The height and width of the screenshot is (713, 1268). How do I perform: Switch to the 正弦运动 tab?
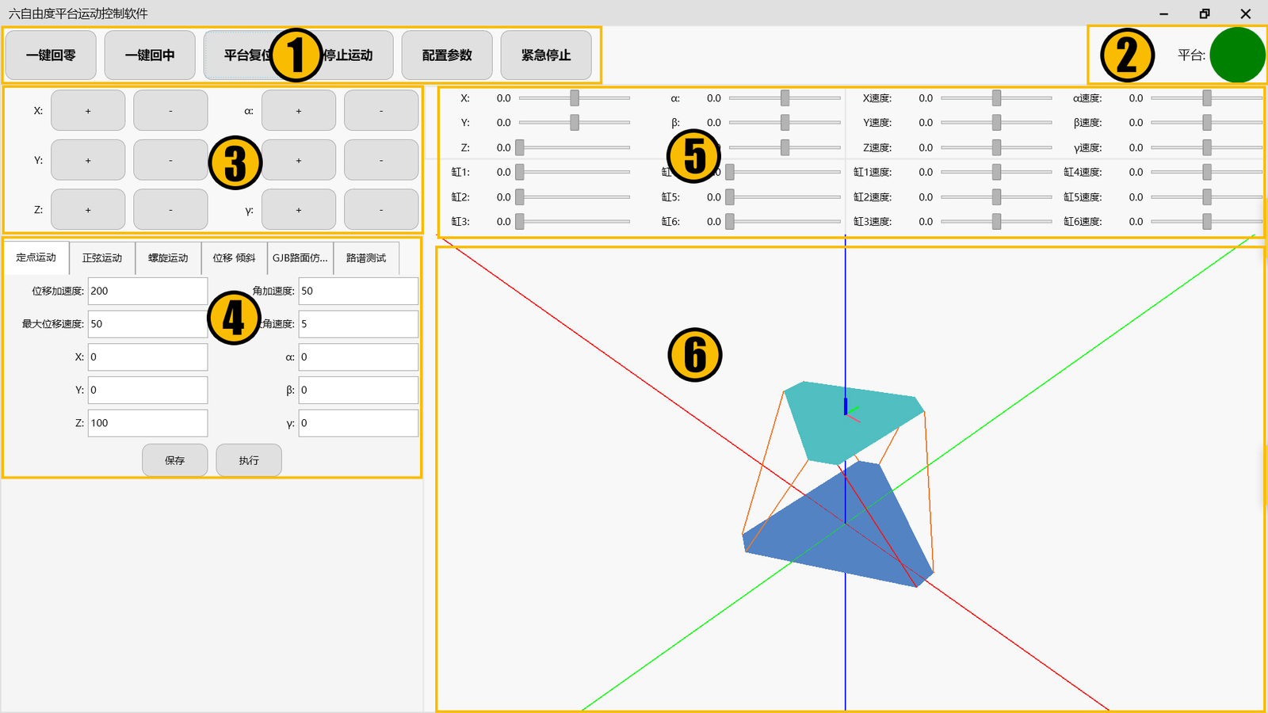pos(102,258)
